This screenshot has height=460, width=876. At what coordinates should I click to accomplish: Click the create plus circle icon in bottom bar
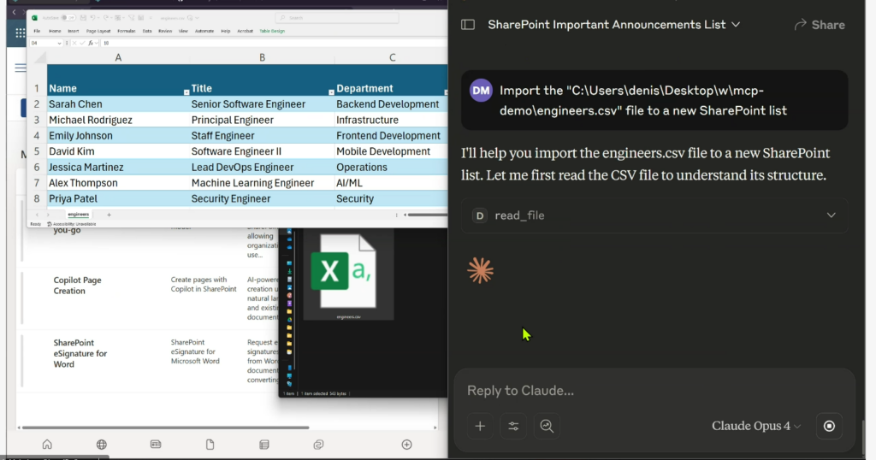tap(406, 445)
